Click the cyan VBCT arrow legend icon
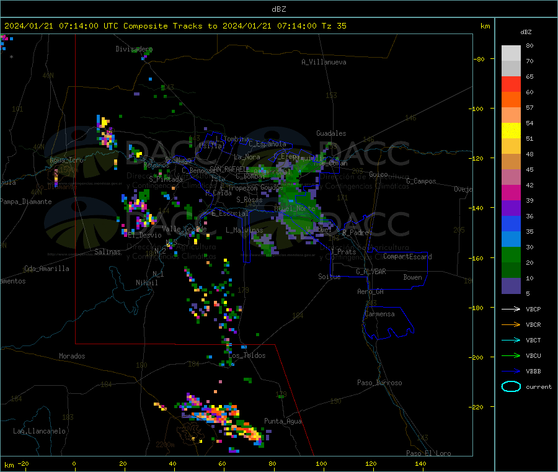This screenshot has width=558, height=472. pos(511,340)
